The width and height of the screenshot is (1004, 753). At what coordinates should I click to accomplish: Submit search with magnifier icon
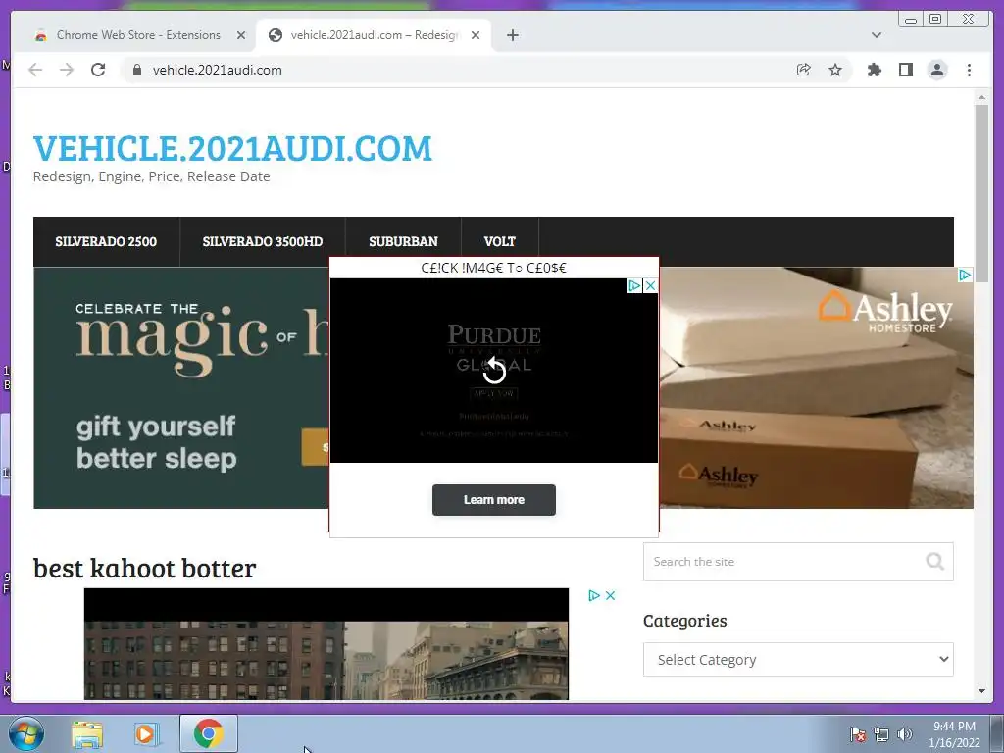[x=934, y=562]
